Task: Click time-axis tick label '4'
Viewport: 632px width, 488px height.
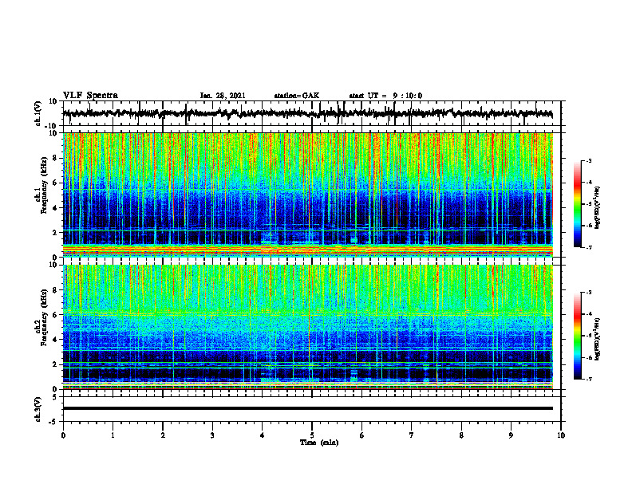Action: click(263, 435)
